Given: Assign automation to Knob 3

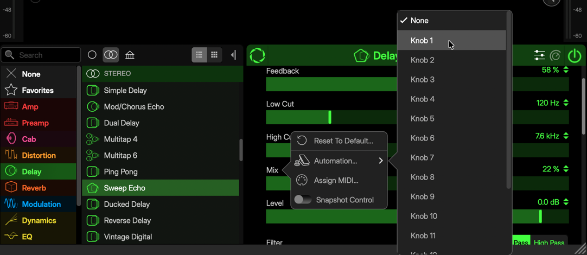Looking at the screenshot, I should (x=452, y=79).
